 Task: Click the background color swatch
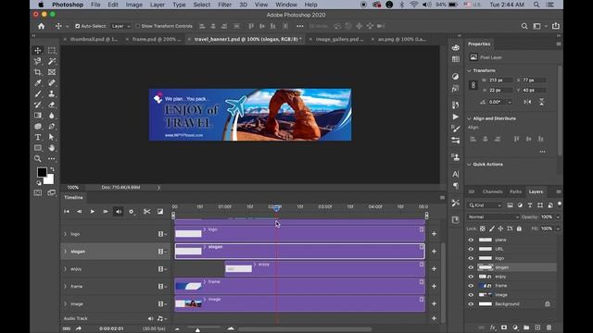pos(50,180)
